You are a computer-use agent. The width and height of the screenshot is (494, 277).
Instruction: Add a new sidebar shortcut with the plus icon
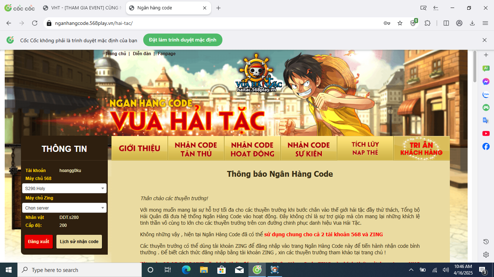[x=486, y=55]
